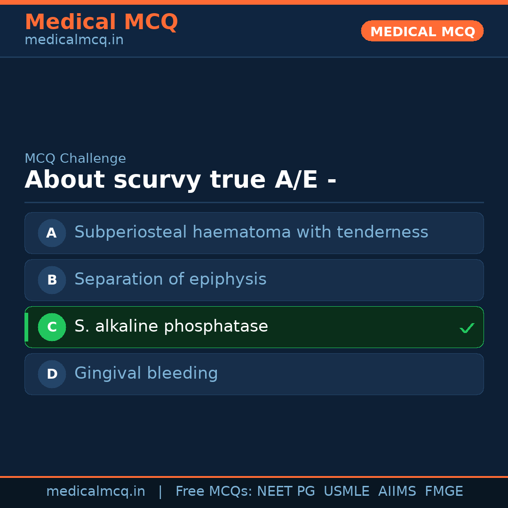The image size is (508, 508).
Task: Click the question title 'About scurvy true A/E'
Action: tap(181, 180)
